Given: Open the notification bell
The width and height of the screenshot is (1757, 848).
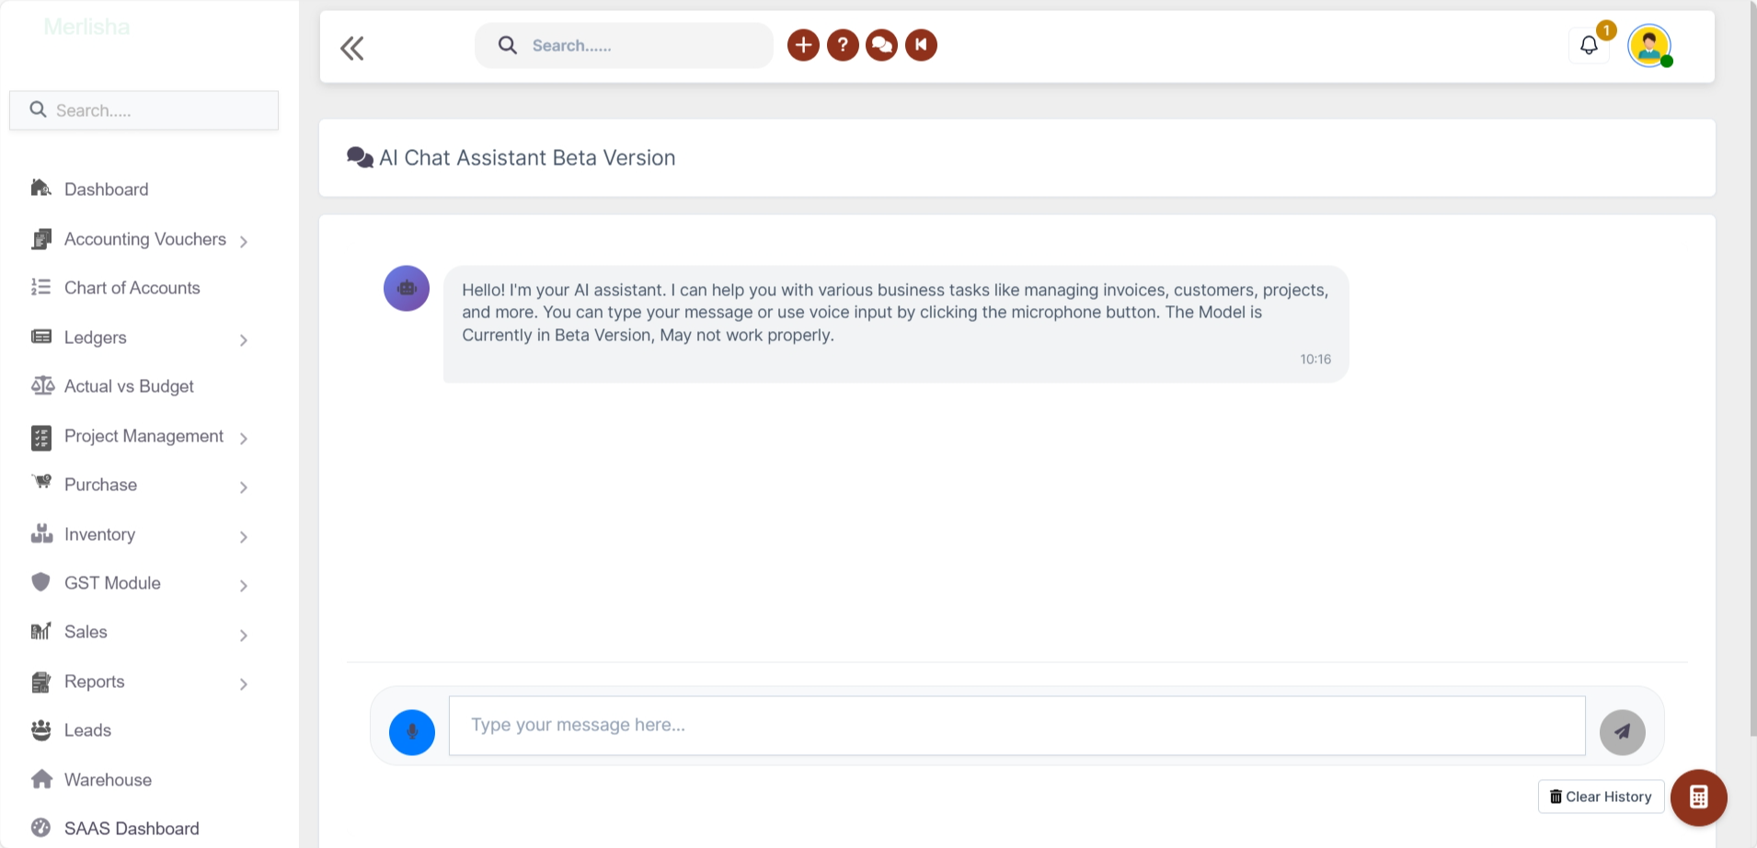Looking at the screenshot, I should point(1589,45).
